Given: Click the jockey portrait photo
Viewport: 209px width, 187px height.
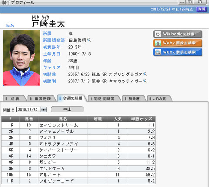Looking at the screenshot, I should point(22,58).
